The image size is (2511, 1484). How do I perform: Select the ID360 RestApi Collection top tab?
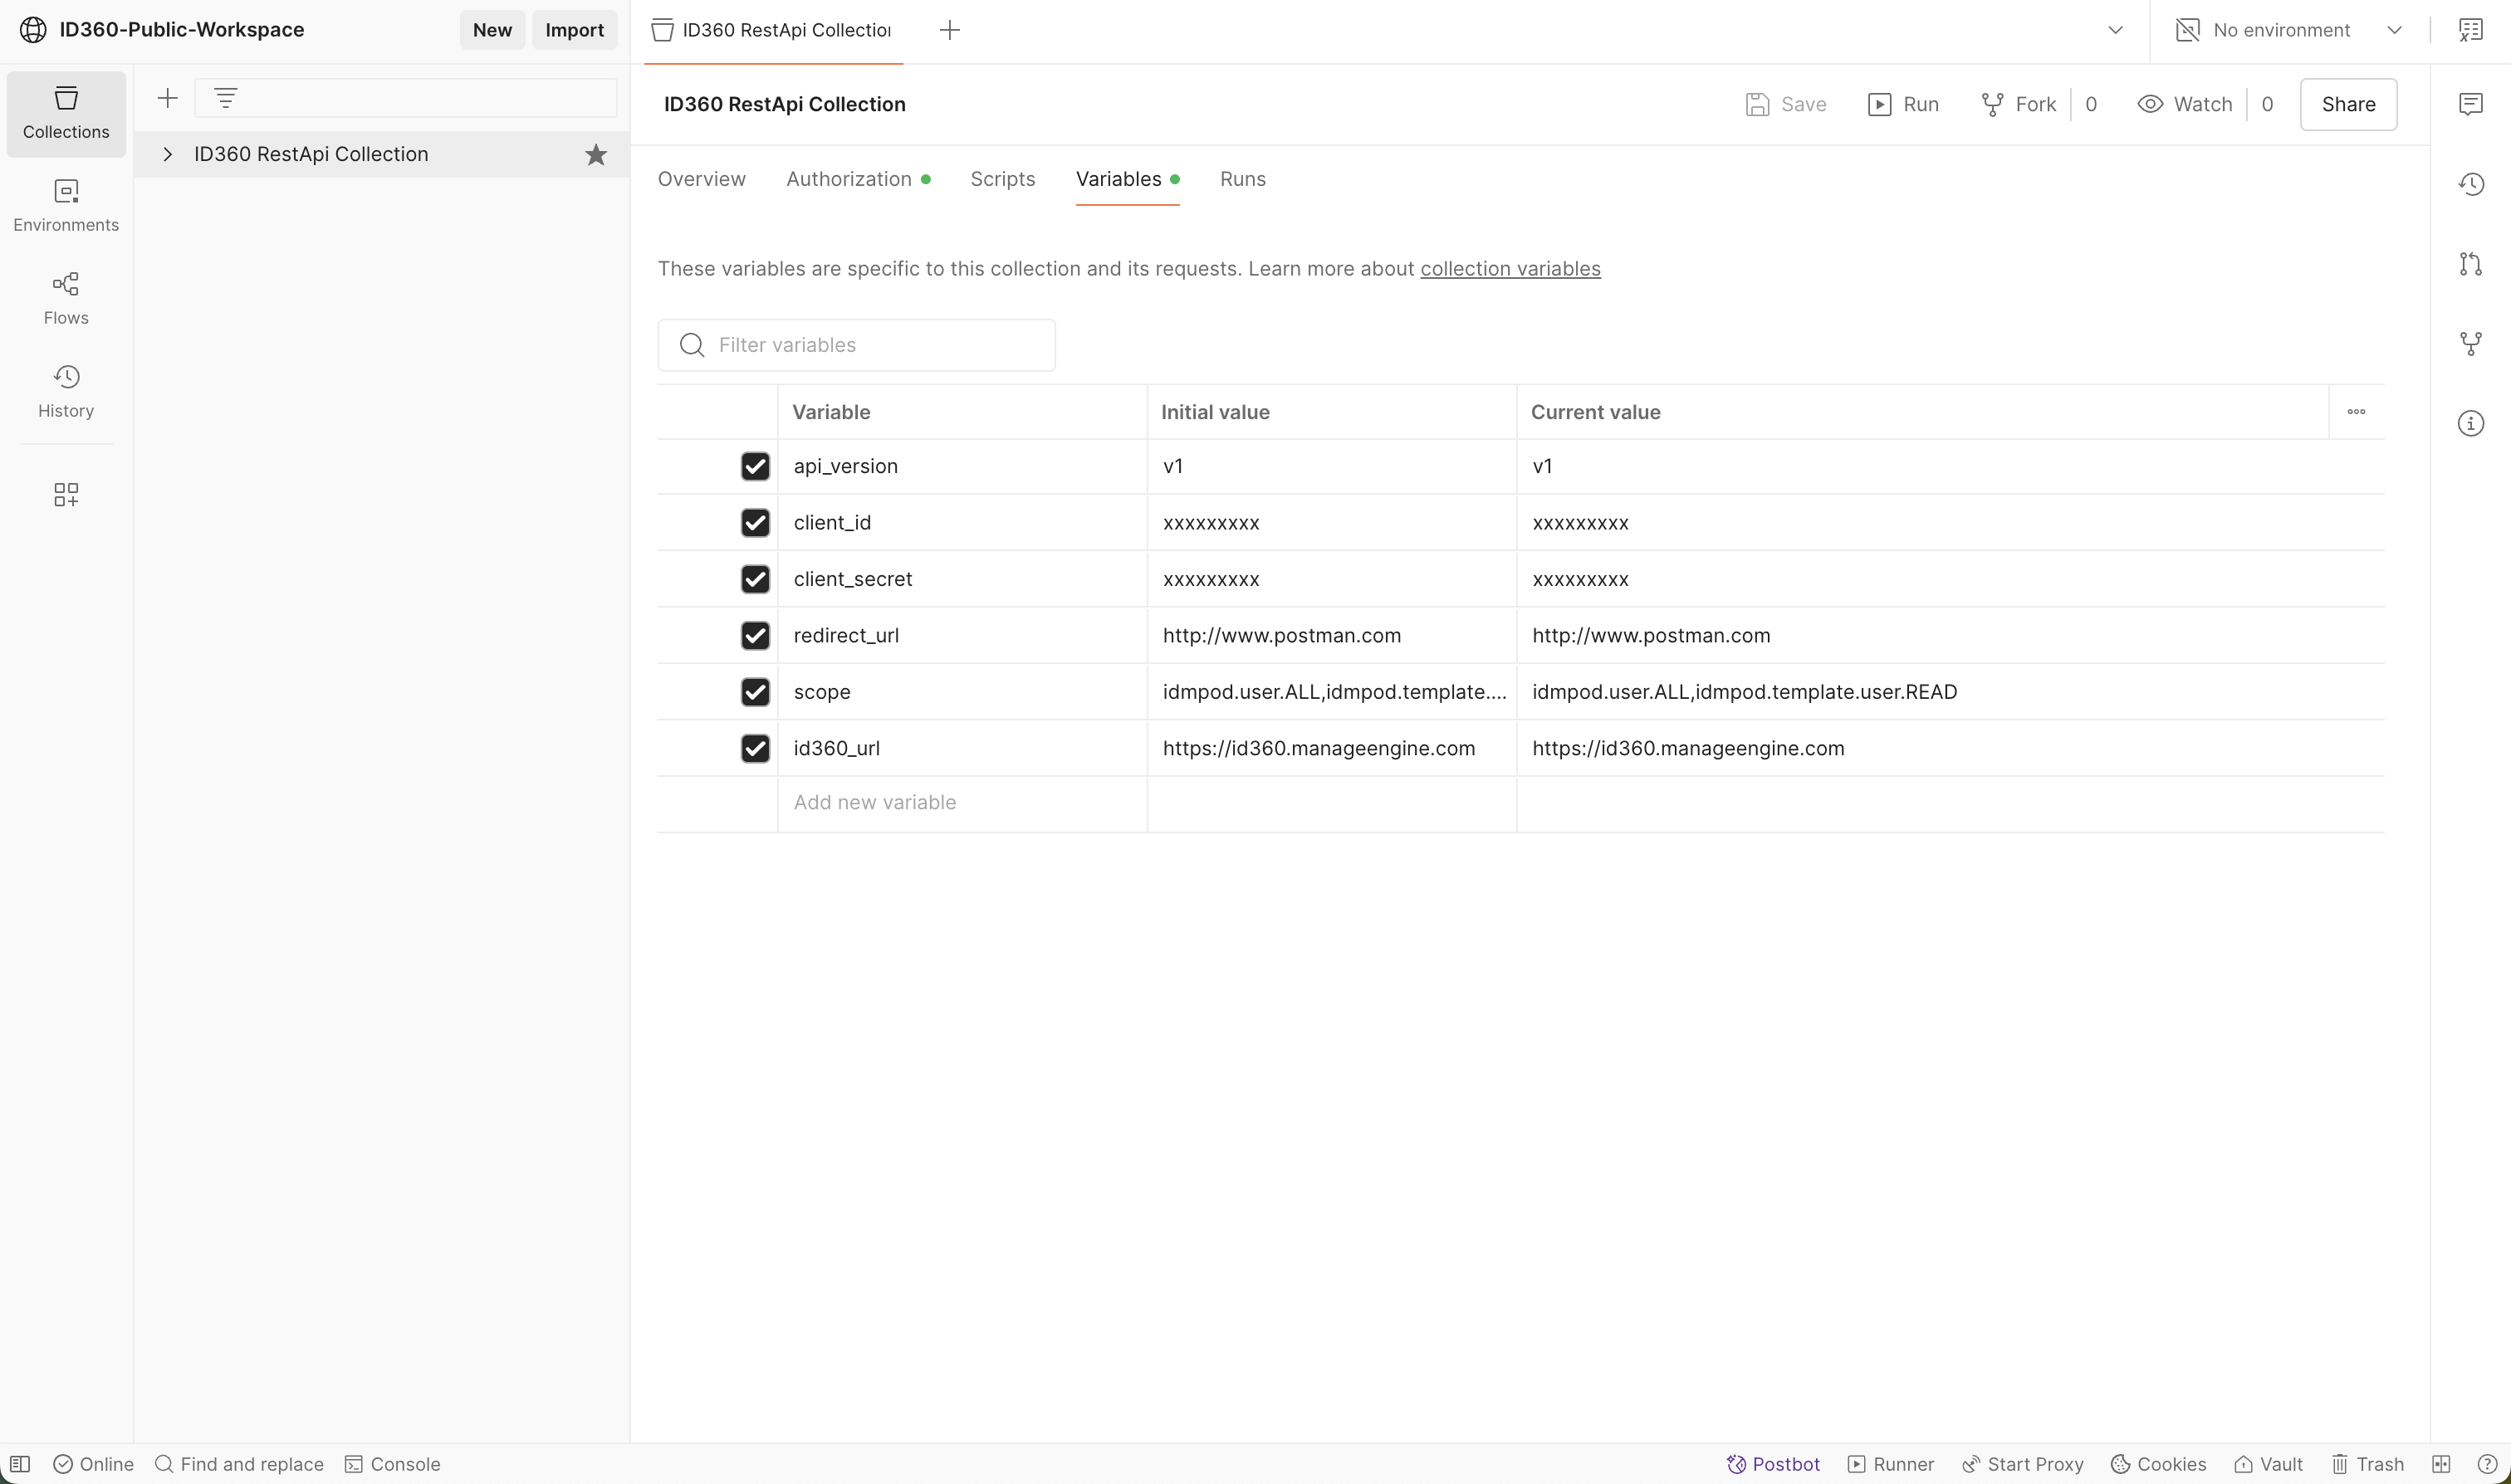pyautogui.click(x=773, y=30)
